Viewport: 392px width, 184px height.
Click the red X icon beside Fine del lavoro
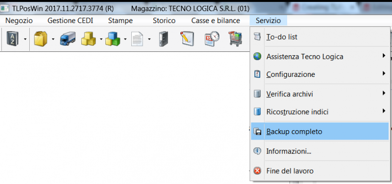[x=257, y=171]
